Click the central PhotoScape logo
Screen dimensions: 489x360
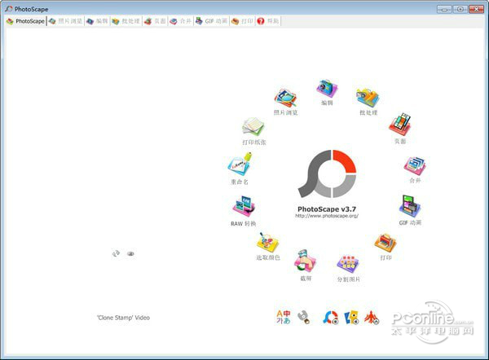pos(327,173)
